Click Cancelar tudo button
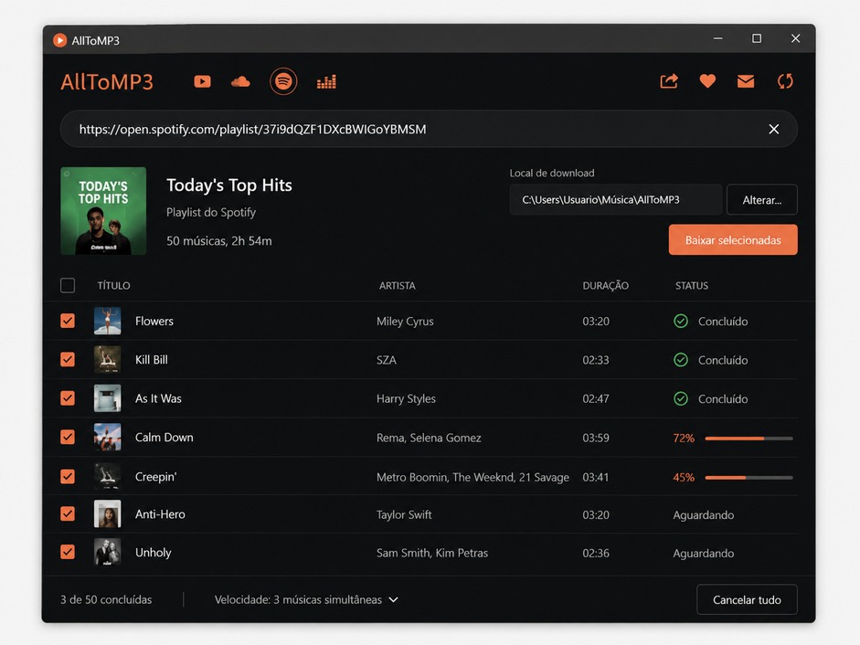 pyautogui.click(x=747, y=599)
